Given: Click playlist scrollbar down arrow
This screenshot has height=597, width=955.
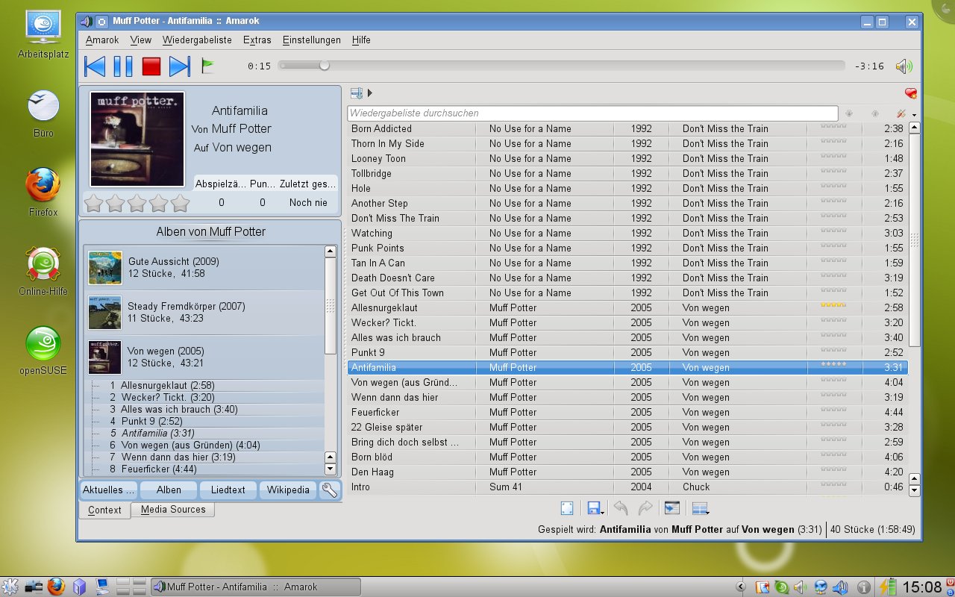Looking at the screenshot, I should click(x=915, y=490).
